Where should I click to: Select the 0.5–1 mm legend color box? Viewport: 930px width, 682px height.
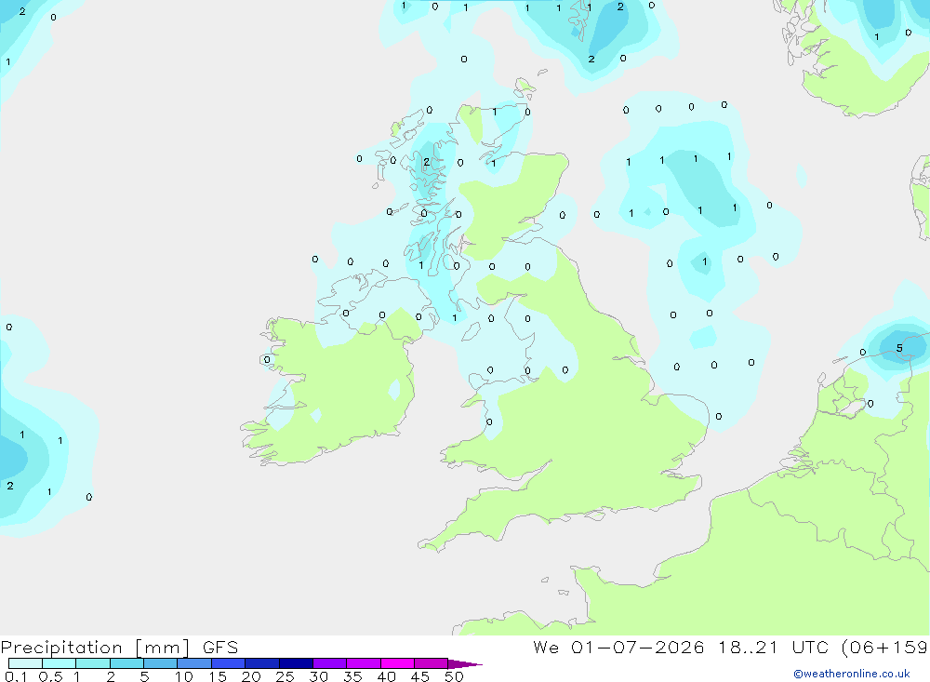[60, 663]
